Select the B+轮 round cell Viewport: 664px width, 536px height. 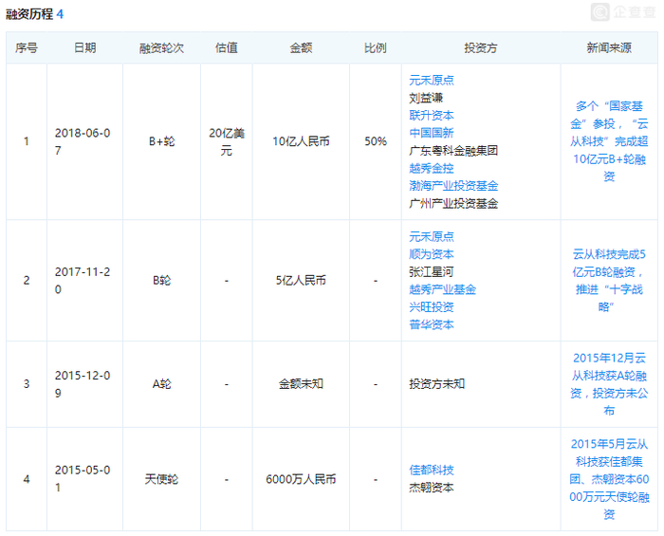click(161, 141)
